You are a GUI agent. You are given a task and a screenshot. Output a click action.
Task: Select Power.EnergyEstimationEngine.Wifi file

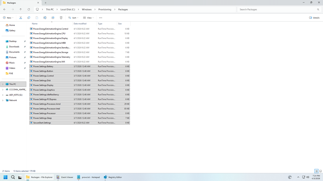click(79, 62)
